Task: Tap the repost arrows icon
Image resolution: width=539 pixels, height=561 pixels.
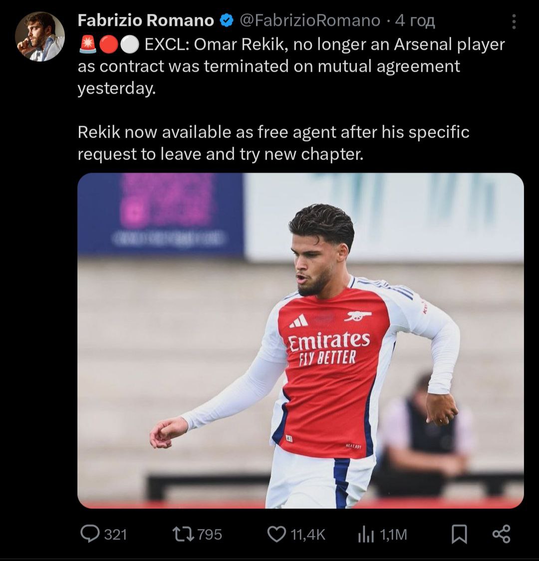Action: [x=183, y=535]
